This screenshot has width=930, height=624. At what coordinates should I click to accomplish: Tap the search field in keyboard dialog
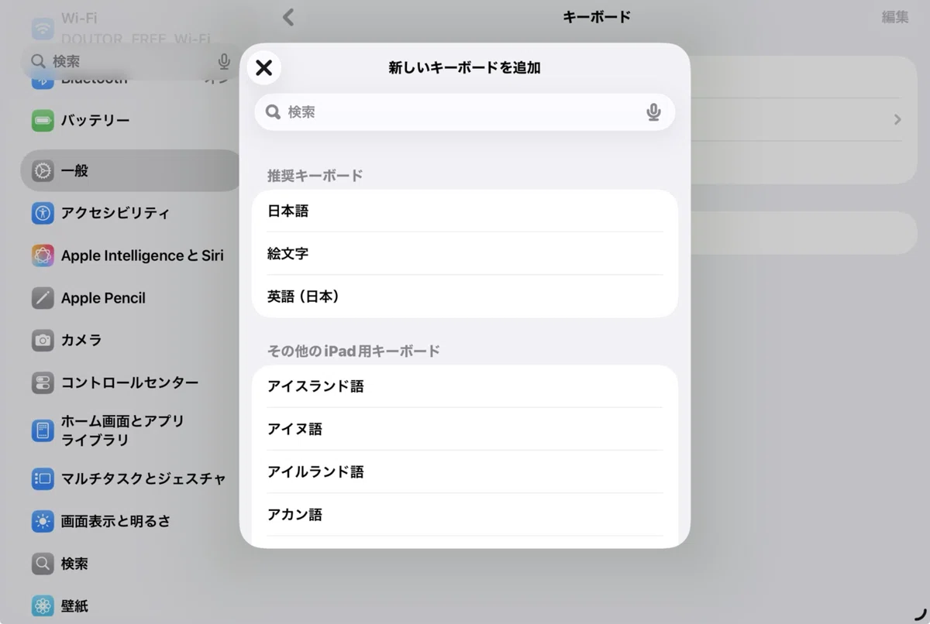[x=465, y=112]
